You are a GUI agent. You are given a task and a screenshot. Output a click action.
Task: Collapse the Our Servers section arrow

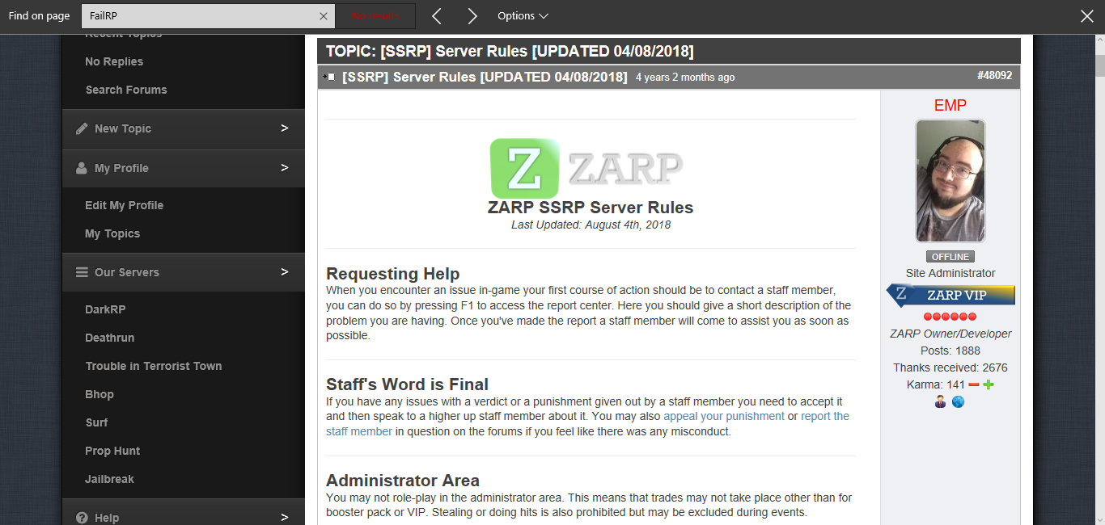(x=285, y=271)
